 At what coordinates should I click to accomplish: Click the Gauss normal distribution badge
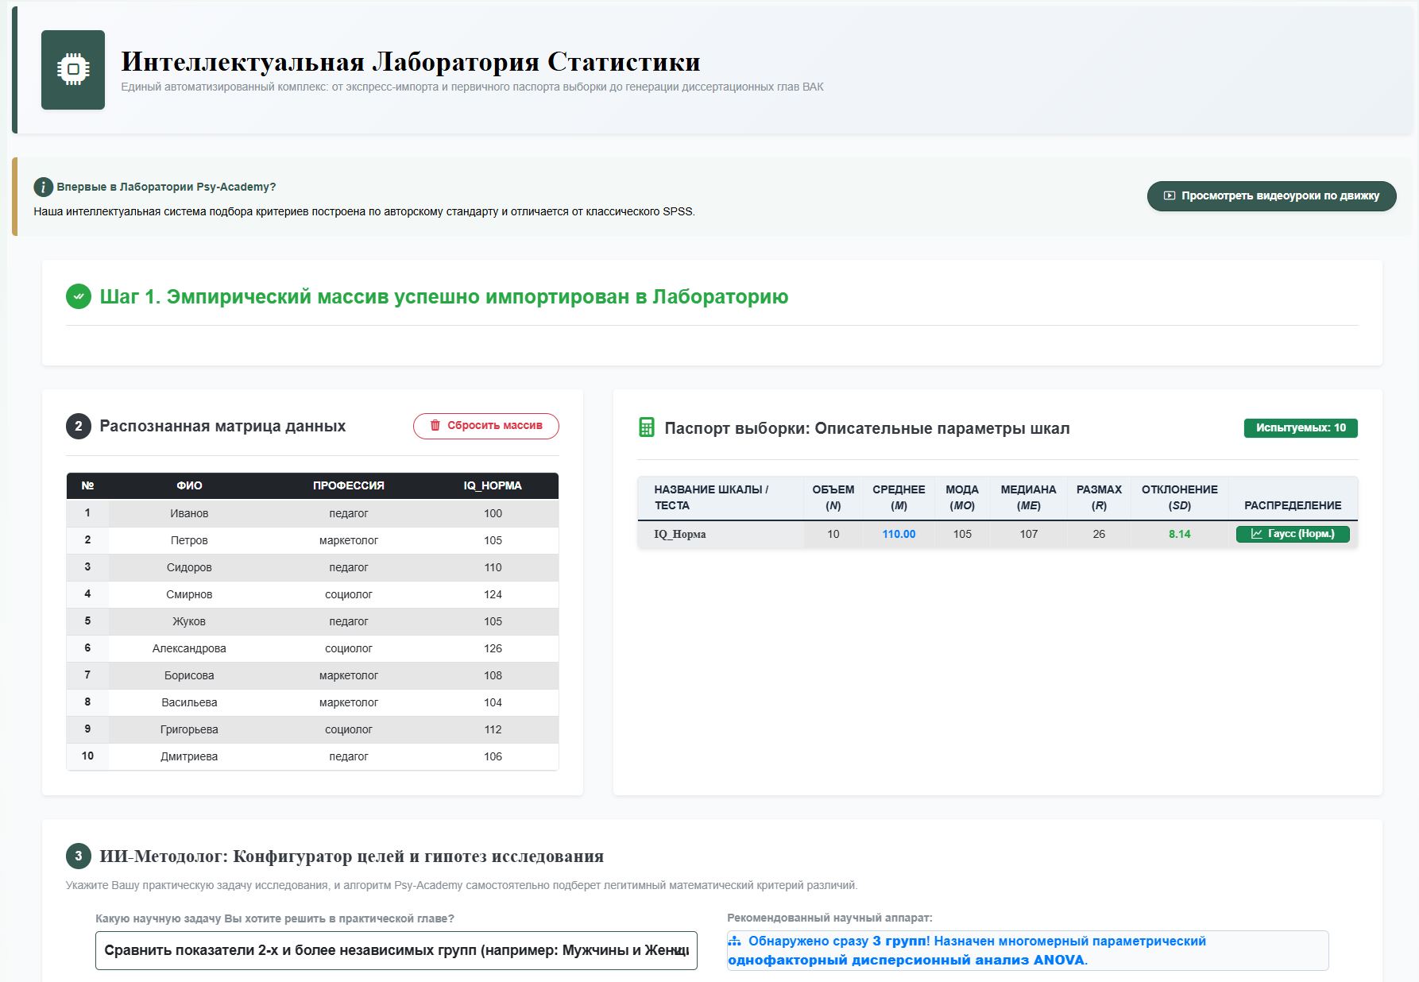click(x=1293, y=534)
